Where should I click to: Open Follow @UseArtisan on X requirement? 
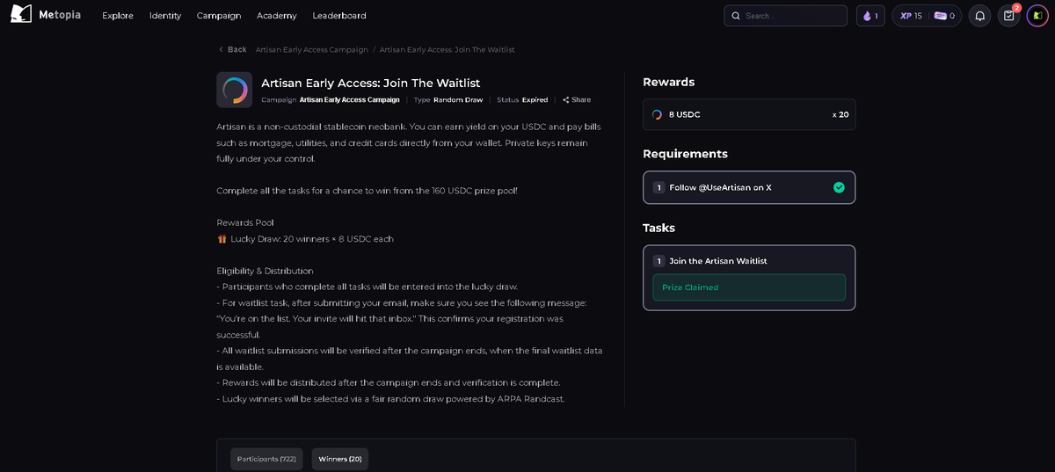click(x=749, y=187)
